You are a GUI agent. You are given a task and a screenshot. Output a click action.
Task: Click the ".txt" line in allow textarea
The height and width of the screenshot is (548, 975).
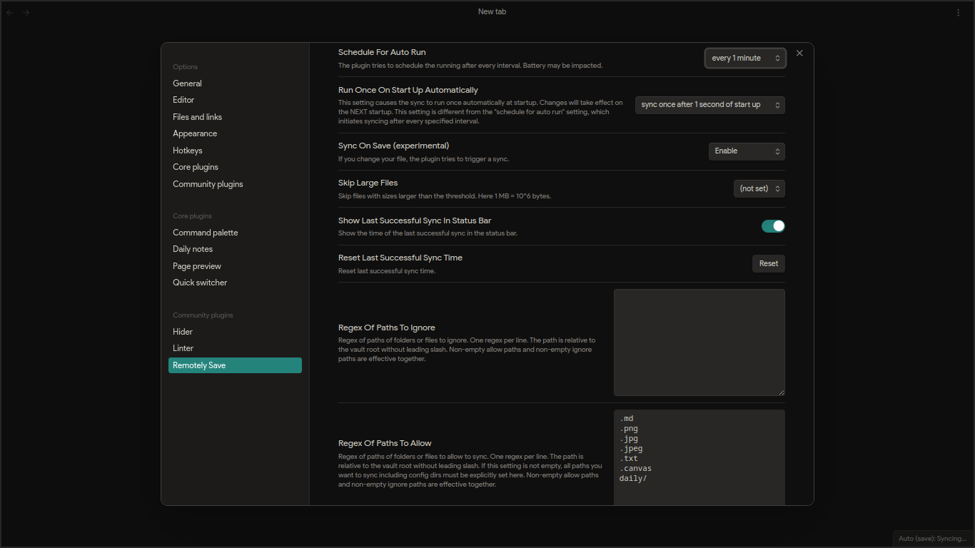click(629, 458)
